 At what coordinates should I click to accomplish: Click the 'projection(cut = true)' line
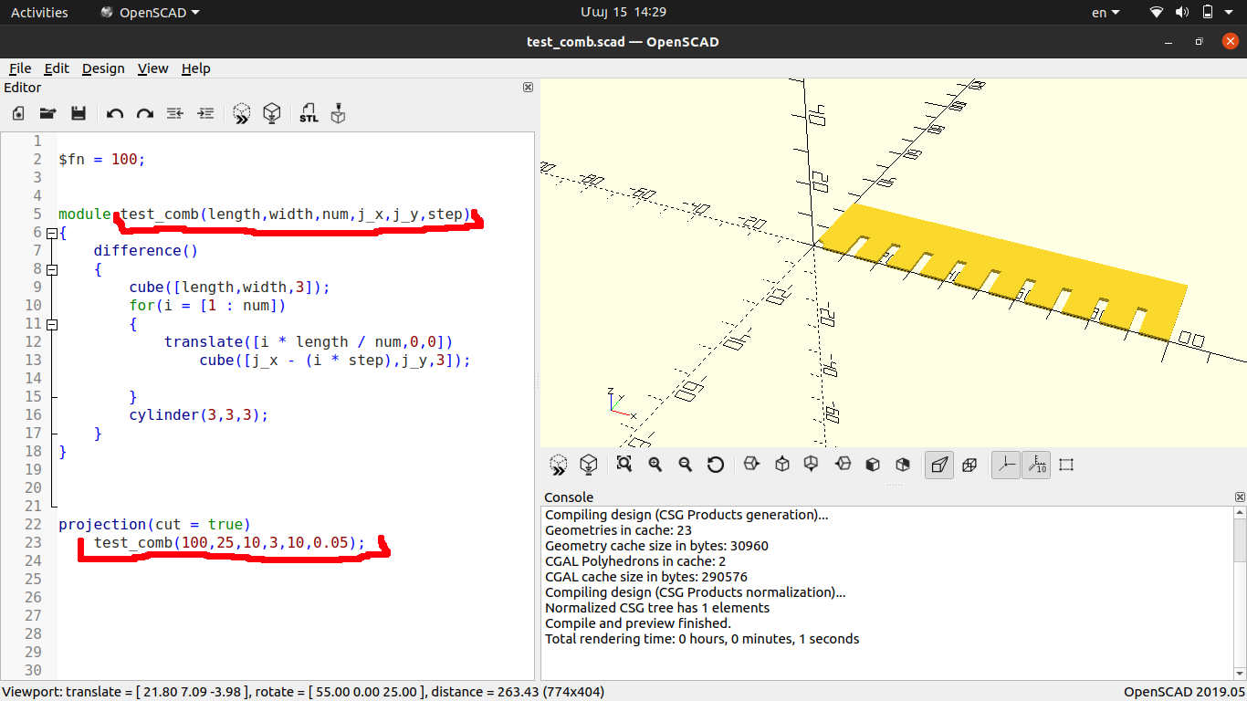tap(154, 525)
